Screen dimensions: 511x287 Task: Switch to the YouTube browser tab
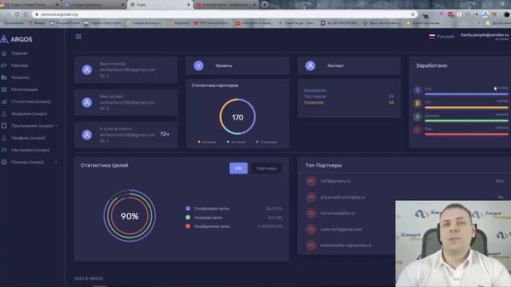click(225, 5)
